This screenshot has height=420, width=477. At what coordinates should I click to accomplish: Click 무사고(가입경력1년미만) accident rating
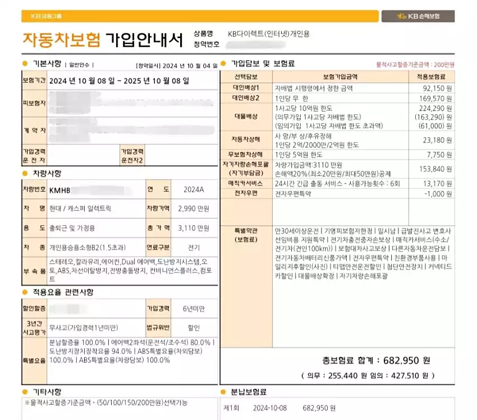(84, 328)
